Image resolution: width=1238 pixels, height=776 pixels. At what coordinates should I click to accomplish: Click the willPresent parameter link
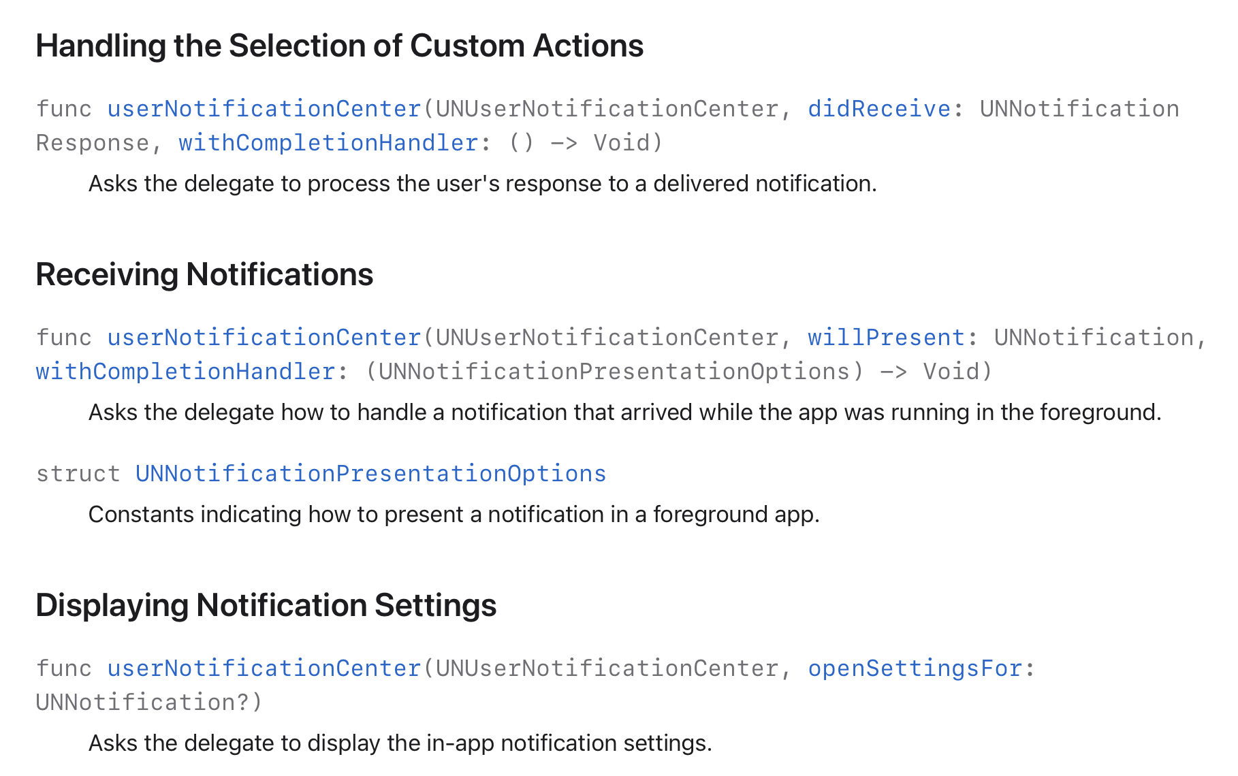click(886, 338)
